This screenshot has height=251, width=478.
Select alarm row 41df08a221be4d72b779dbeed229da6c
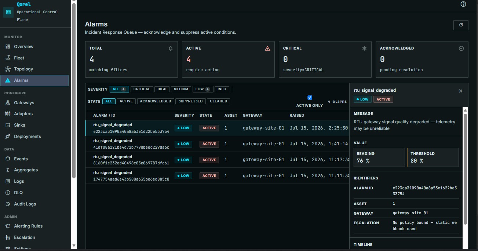point(217,144)
